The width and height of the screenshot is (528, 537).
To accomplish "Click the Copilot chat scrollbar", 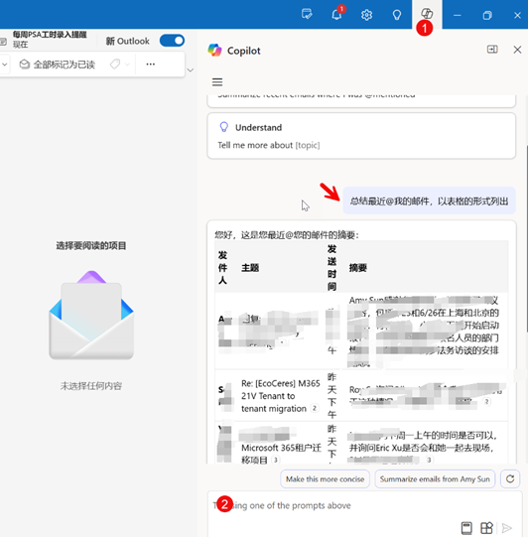I will (x=526, y=238).
